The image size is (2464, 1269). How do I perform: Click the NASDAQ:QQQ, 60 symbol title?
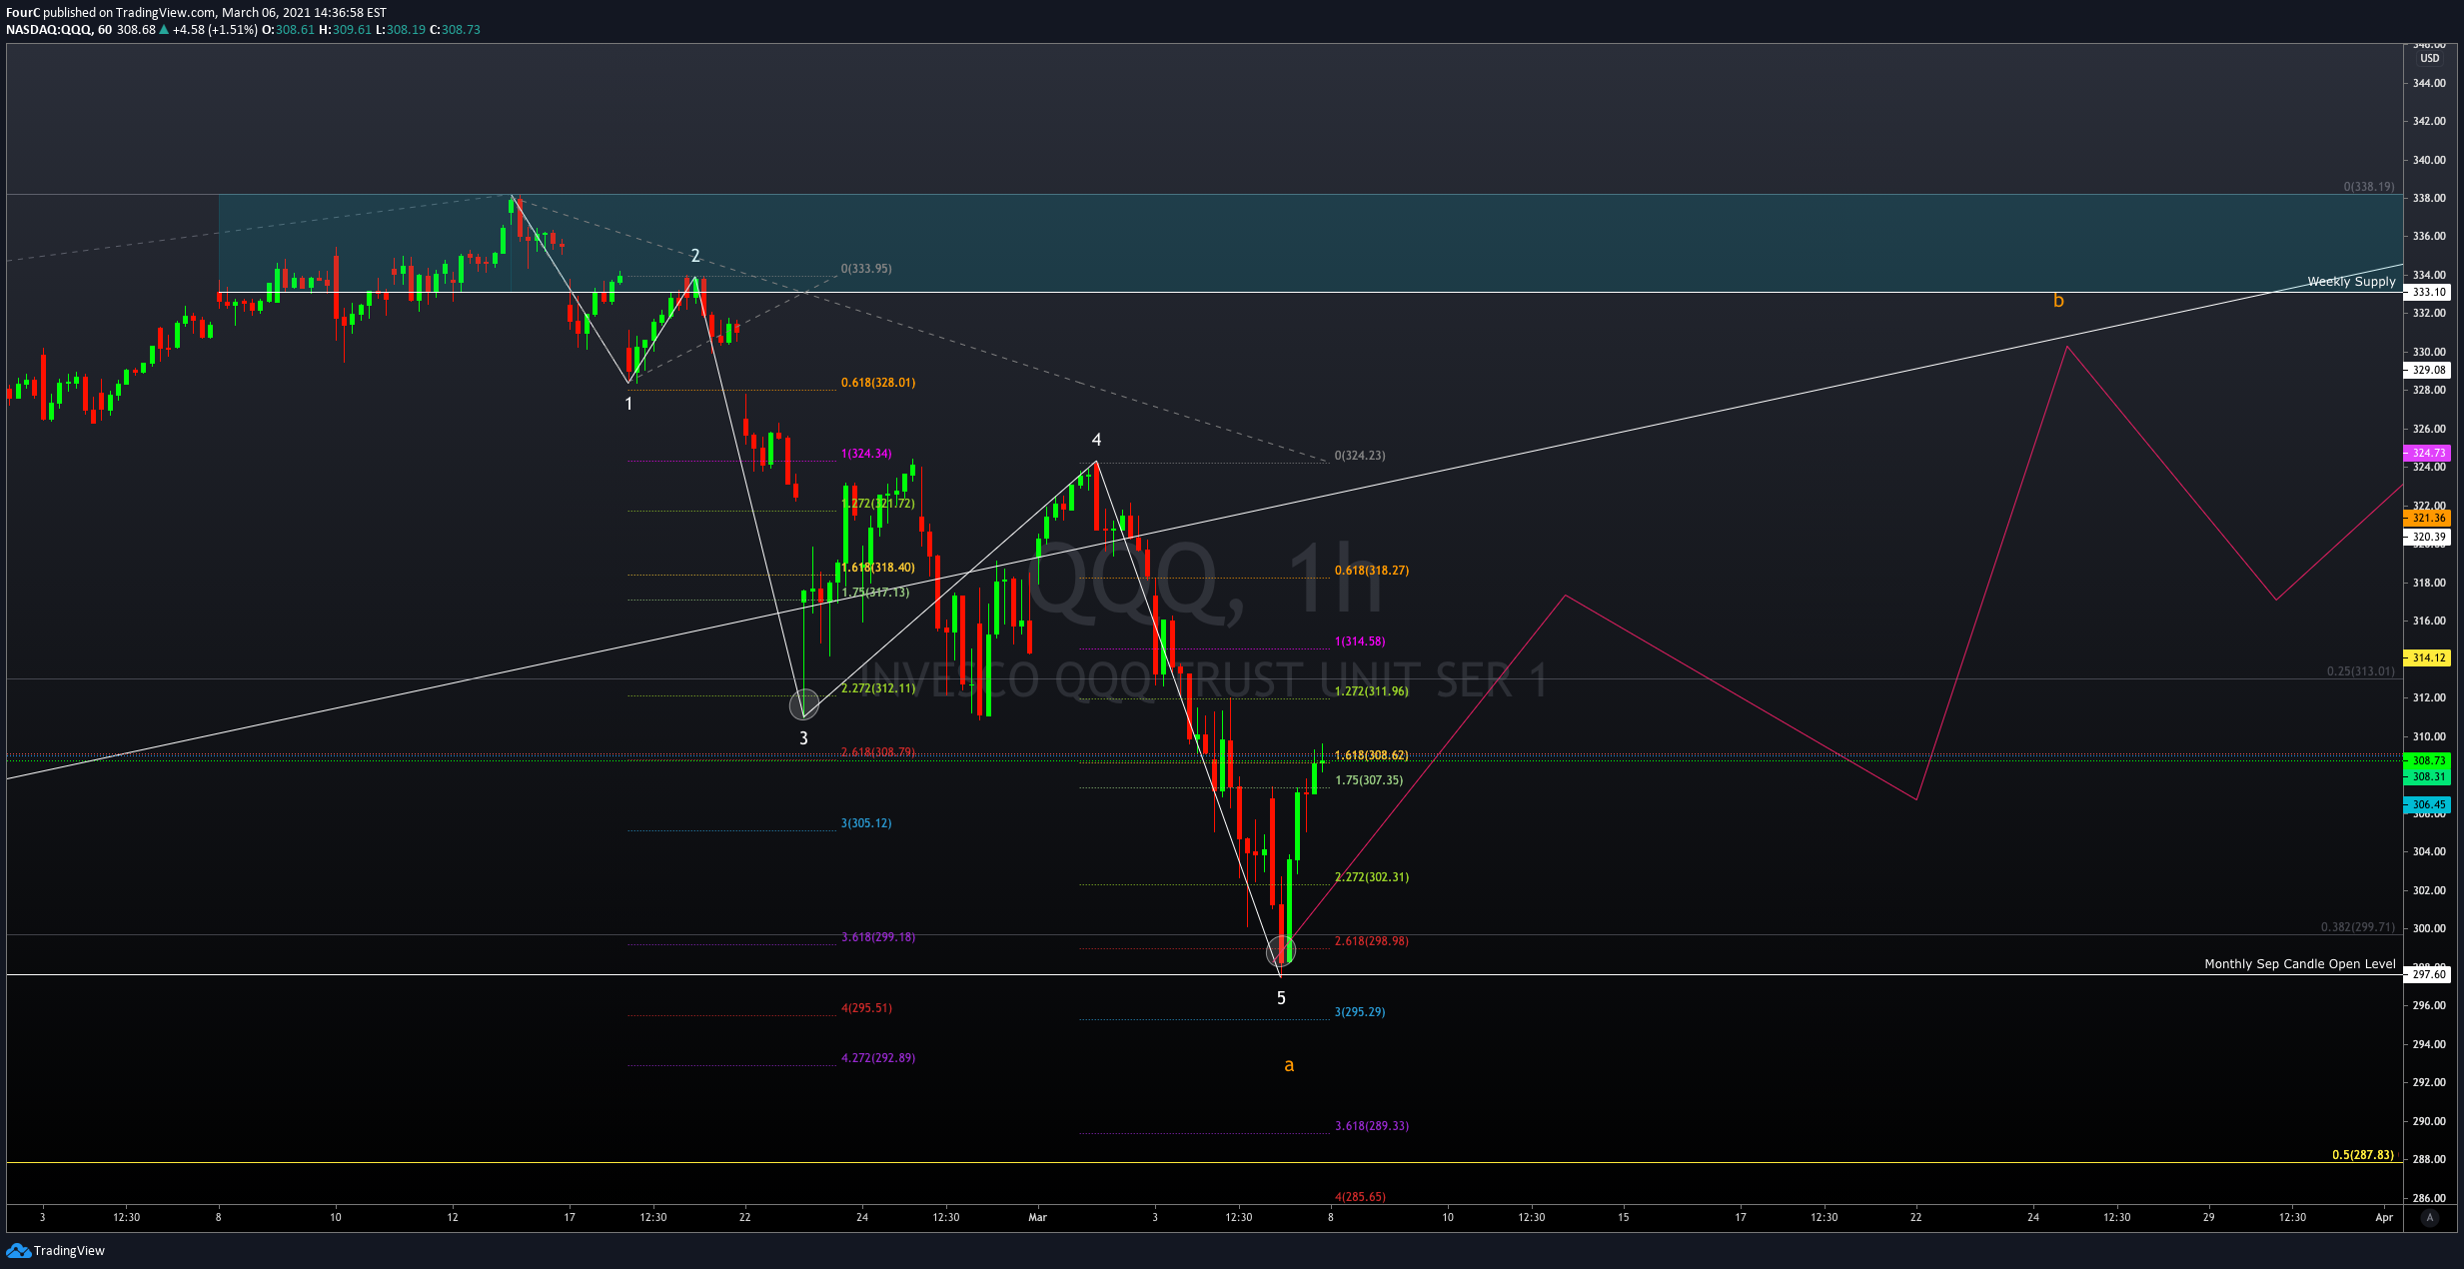point(59,30)
